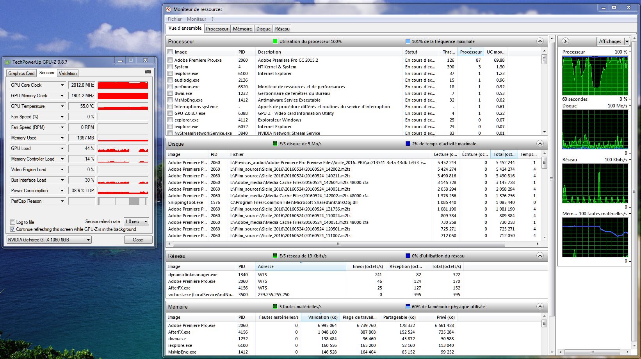Check the audiodg.exe process checkbox
This screenshot has height=359, width=641.
(x=170, y=80)
